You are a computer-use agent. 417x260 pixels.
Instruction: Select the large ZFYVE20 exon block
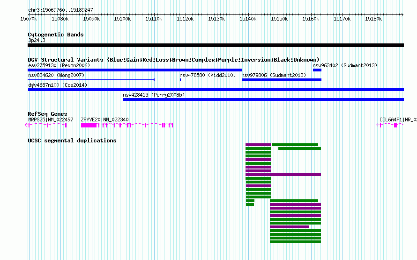pyautogui.click(x=89, y=125)
